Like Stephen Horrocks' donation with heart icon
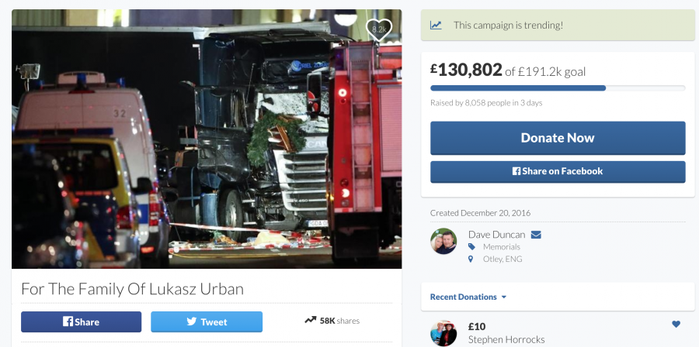The image size is (699, 347). [676, 324]
